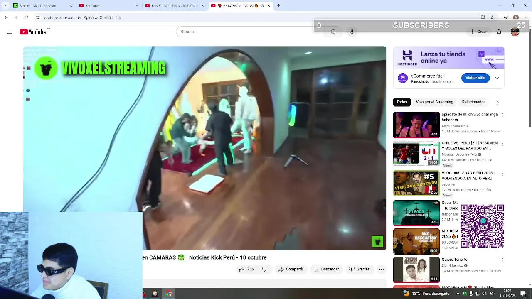Click the Hostinger Lanza tu tienda banner
The image size is (532, 299).
click(448, 58)
